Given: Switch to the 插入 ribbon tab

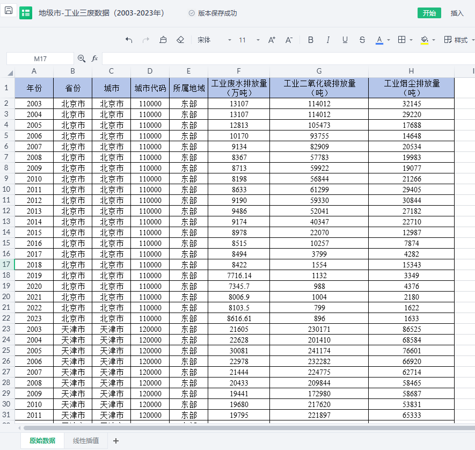Looking at the screenshot, I should (x=457, y=13).
